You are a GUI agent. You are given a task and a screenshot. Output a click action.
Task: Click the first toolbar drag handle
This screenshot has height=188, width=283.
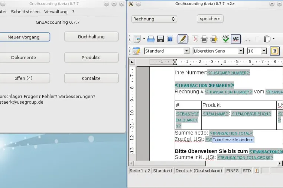click(130, 39)
